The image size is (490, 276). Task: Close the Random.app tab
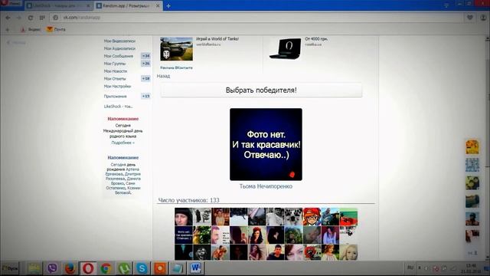[x=158, y=5]
